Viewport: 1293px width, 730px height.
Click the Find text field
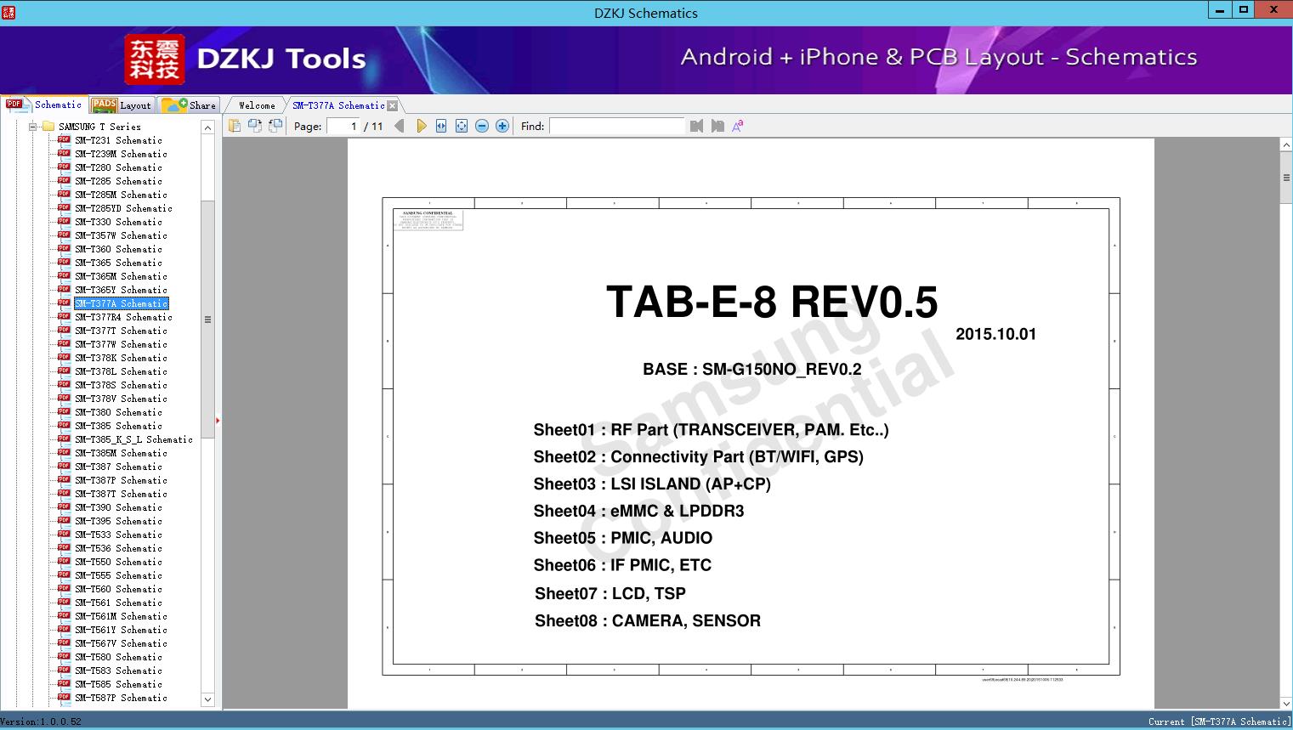tap(616, 126)
